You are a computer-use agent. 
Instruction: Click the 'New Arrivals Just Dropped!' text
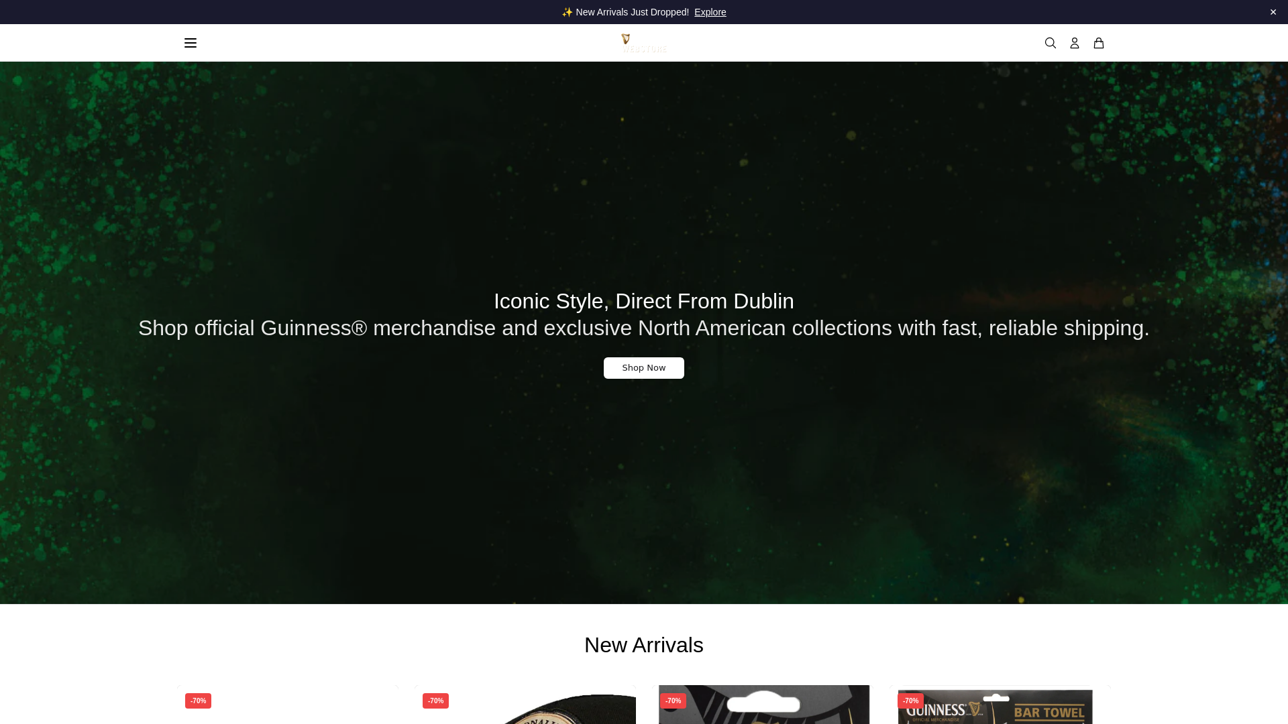(632, 12)
